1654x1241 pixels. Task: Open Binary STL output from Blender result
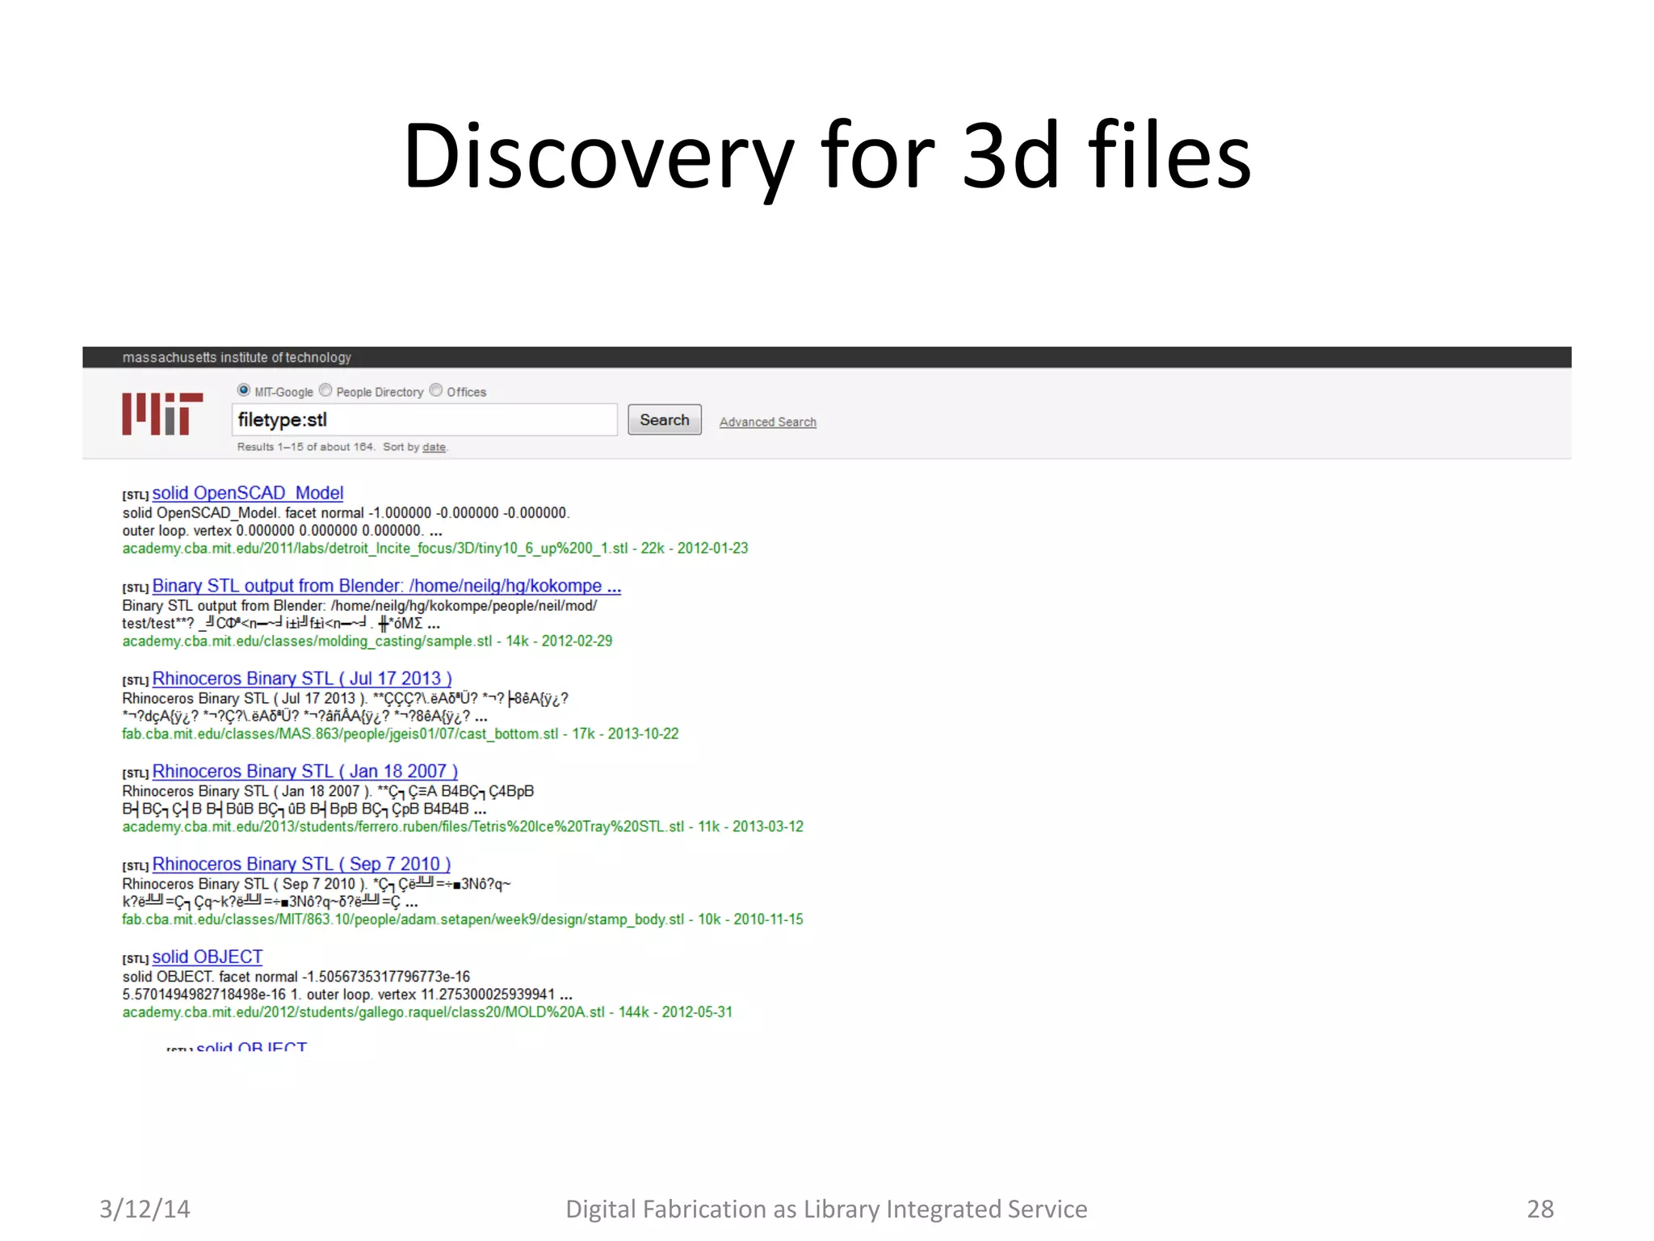point(387,586)
